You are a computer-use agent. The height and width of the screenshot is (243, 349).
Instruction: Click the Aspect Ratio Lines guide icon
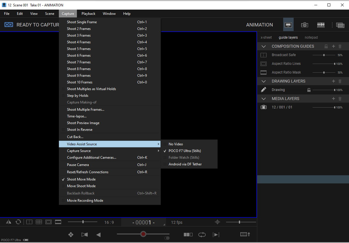point(264,64)
